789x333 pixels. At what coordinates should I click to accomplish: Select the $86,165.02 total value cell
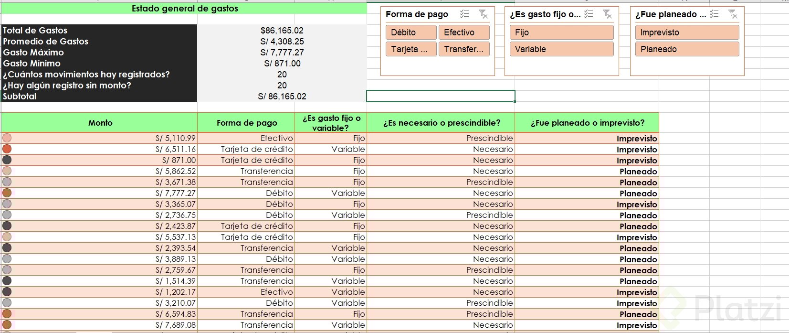(x=282, y=31)
